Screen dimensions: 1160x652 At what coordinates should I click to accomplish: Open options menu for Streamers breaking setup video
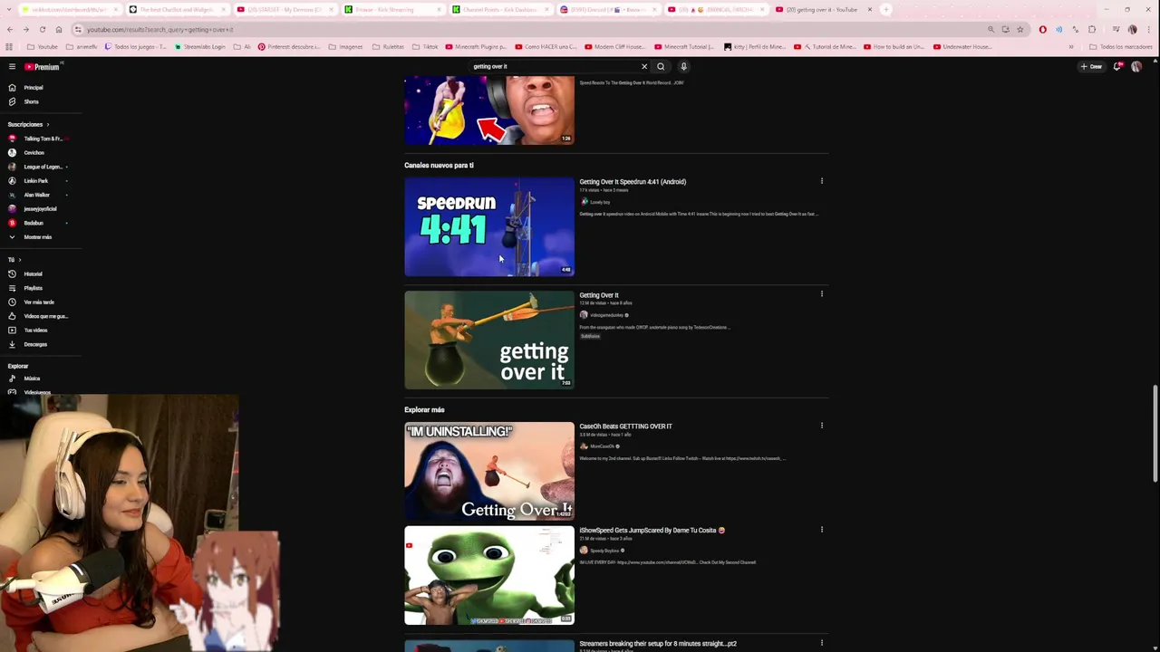822,643
